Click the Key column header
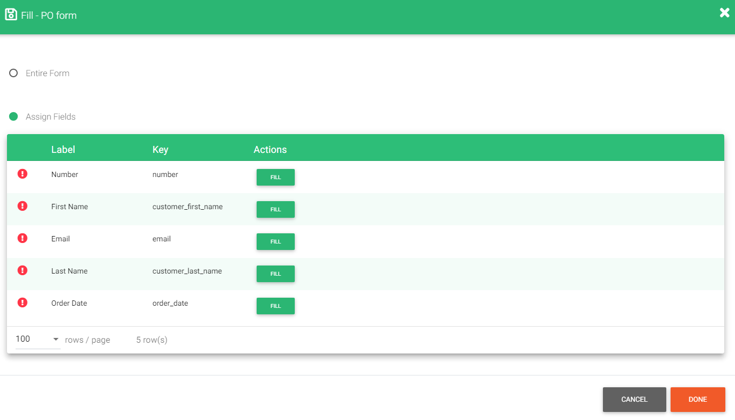 coord(160,149)
